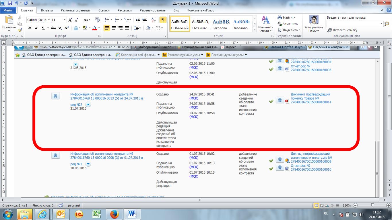The width and height of the screenshot is (392, 220).
Task: Click the КонсультантПлюс search text field
Action: (x=353, y=24)
